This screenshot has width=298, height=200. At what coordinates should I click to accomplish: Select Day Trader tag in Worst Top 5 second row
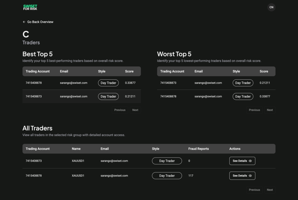coord(243,97)
